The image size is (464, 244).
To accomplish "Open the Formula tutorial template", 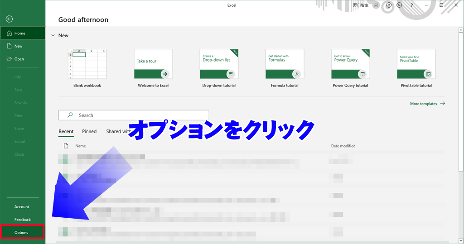I will pyautogui.click(x=285, y=68).
